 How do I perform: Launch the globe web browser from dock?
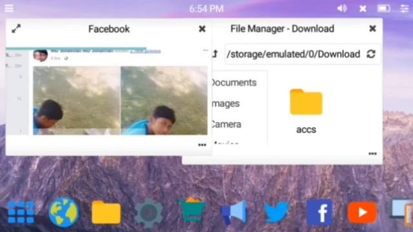64,213
